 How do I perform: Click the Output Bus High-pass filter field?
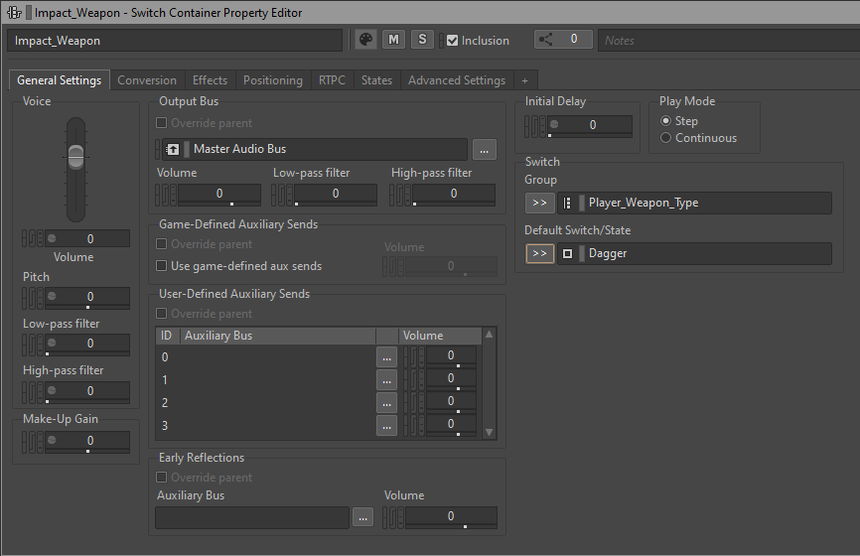[x=454, y=194]
